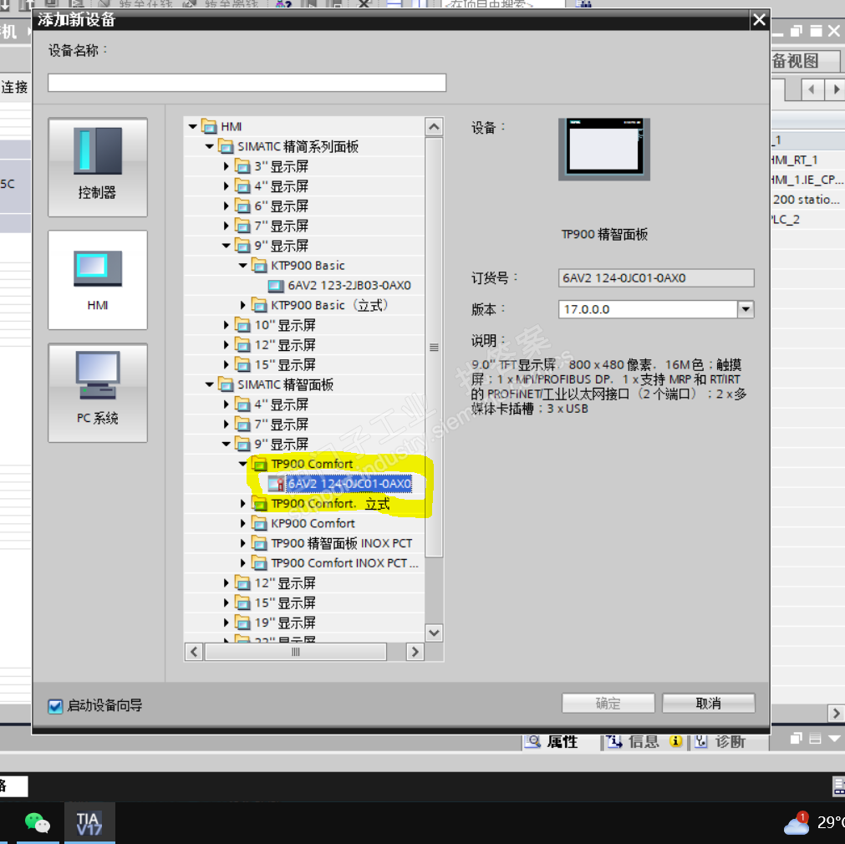Screen dimensions: 845x844
Task: Click the 19" 显示屏 folder icon
Action: [x=243, y=623]
